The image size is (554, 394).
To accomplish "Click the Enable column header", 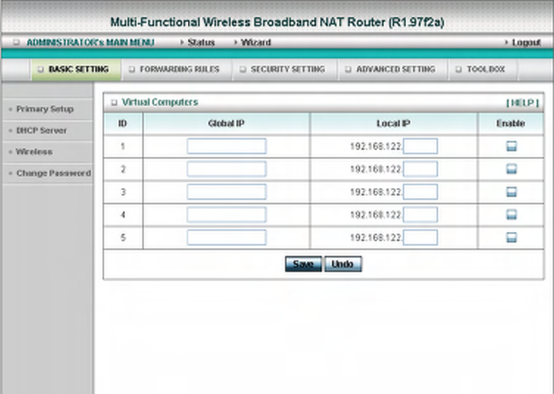I will coord(511,124).
